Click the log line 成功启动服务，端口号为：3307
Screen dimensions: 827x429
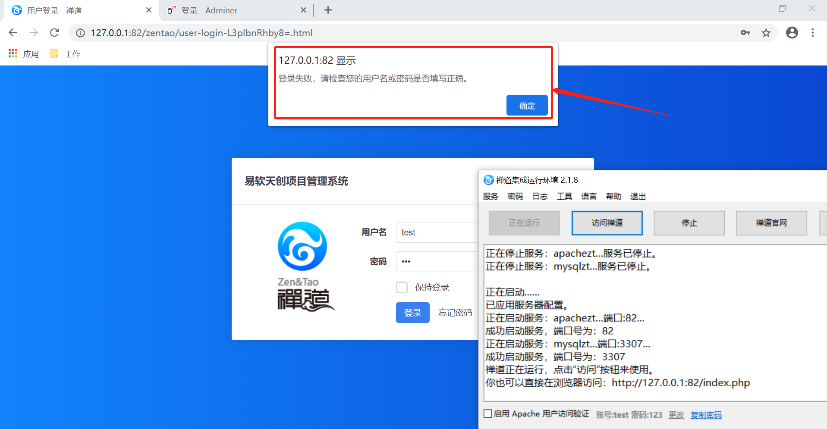(555, 357)
